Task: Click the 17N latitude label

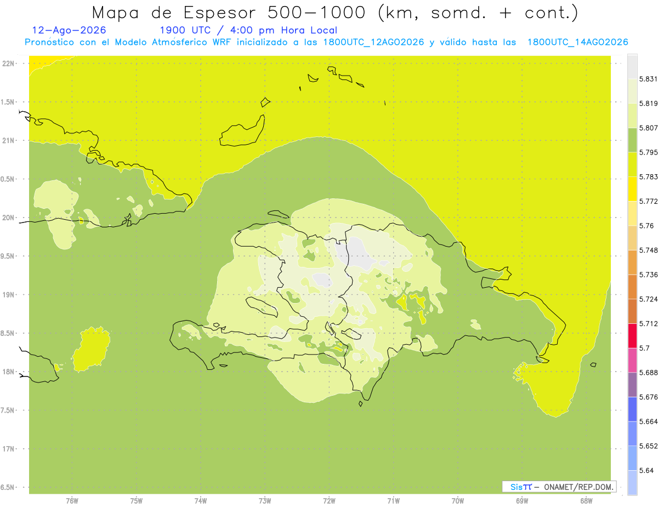Action: pyautogui.click(x=9, y=449)
